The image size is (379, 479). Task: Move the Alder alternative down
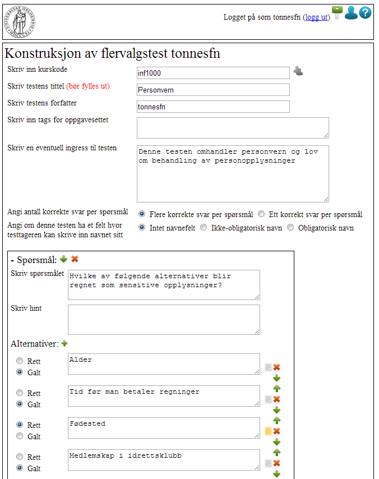[276, 377]
